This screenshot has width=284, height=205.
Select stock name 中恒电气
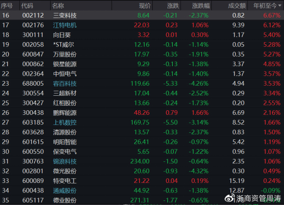coord(65,74)
